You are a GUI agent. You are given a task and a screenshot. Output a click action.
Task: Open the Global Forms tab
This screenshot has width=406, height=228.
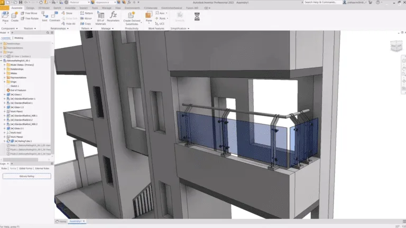26,168
